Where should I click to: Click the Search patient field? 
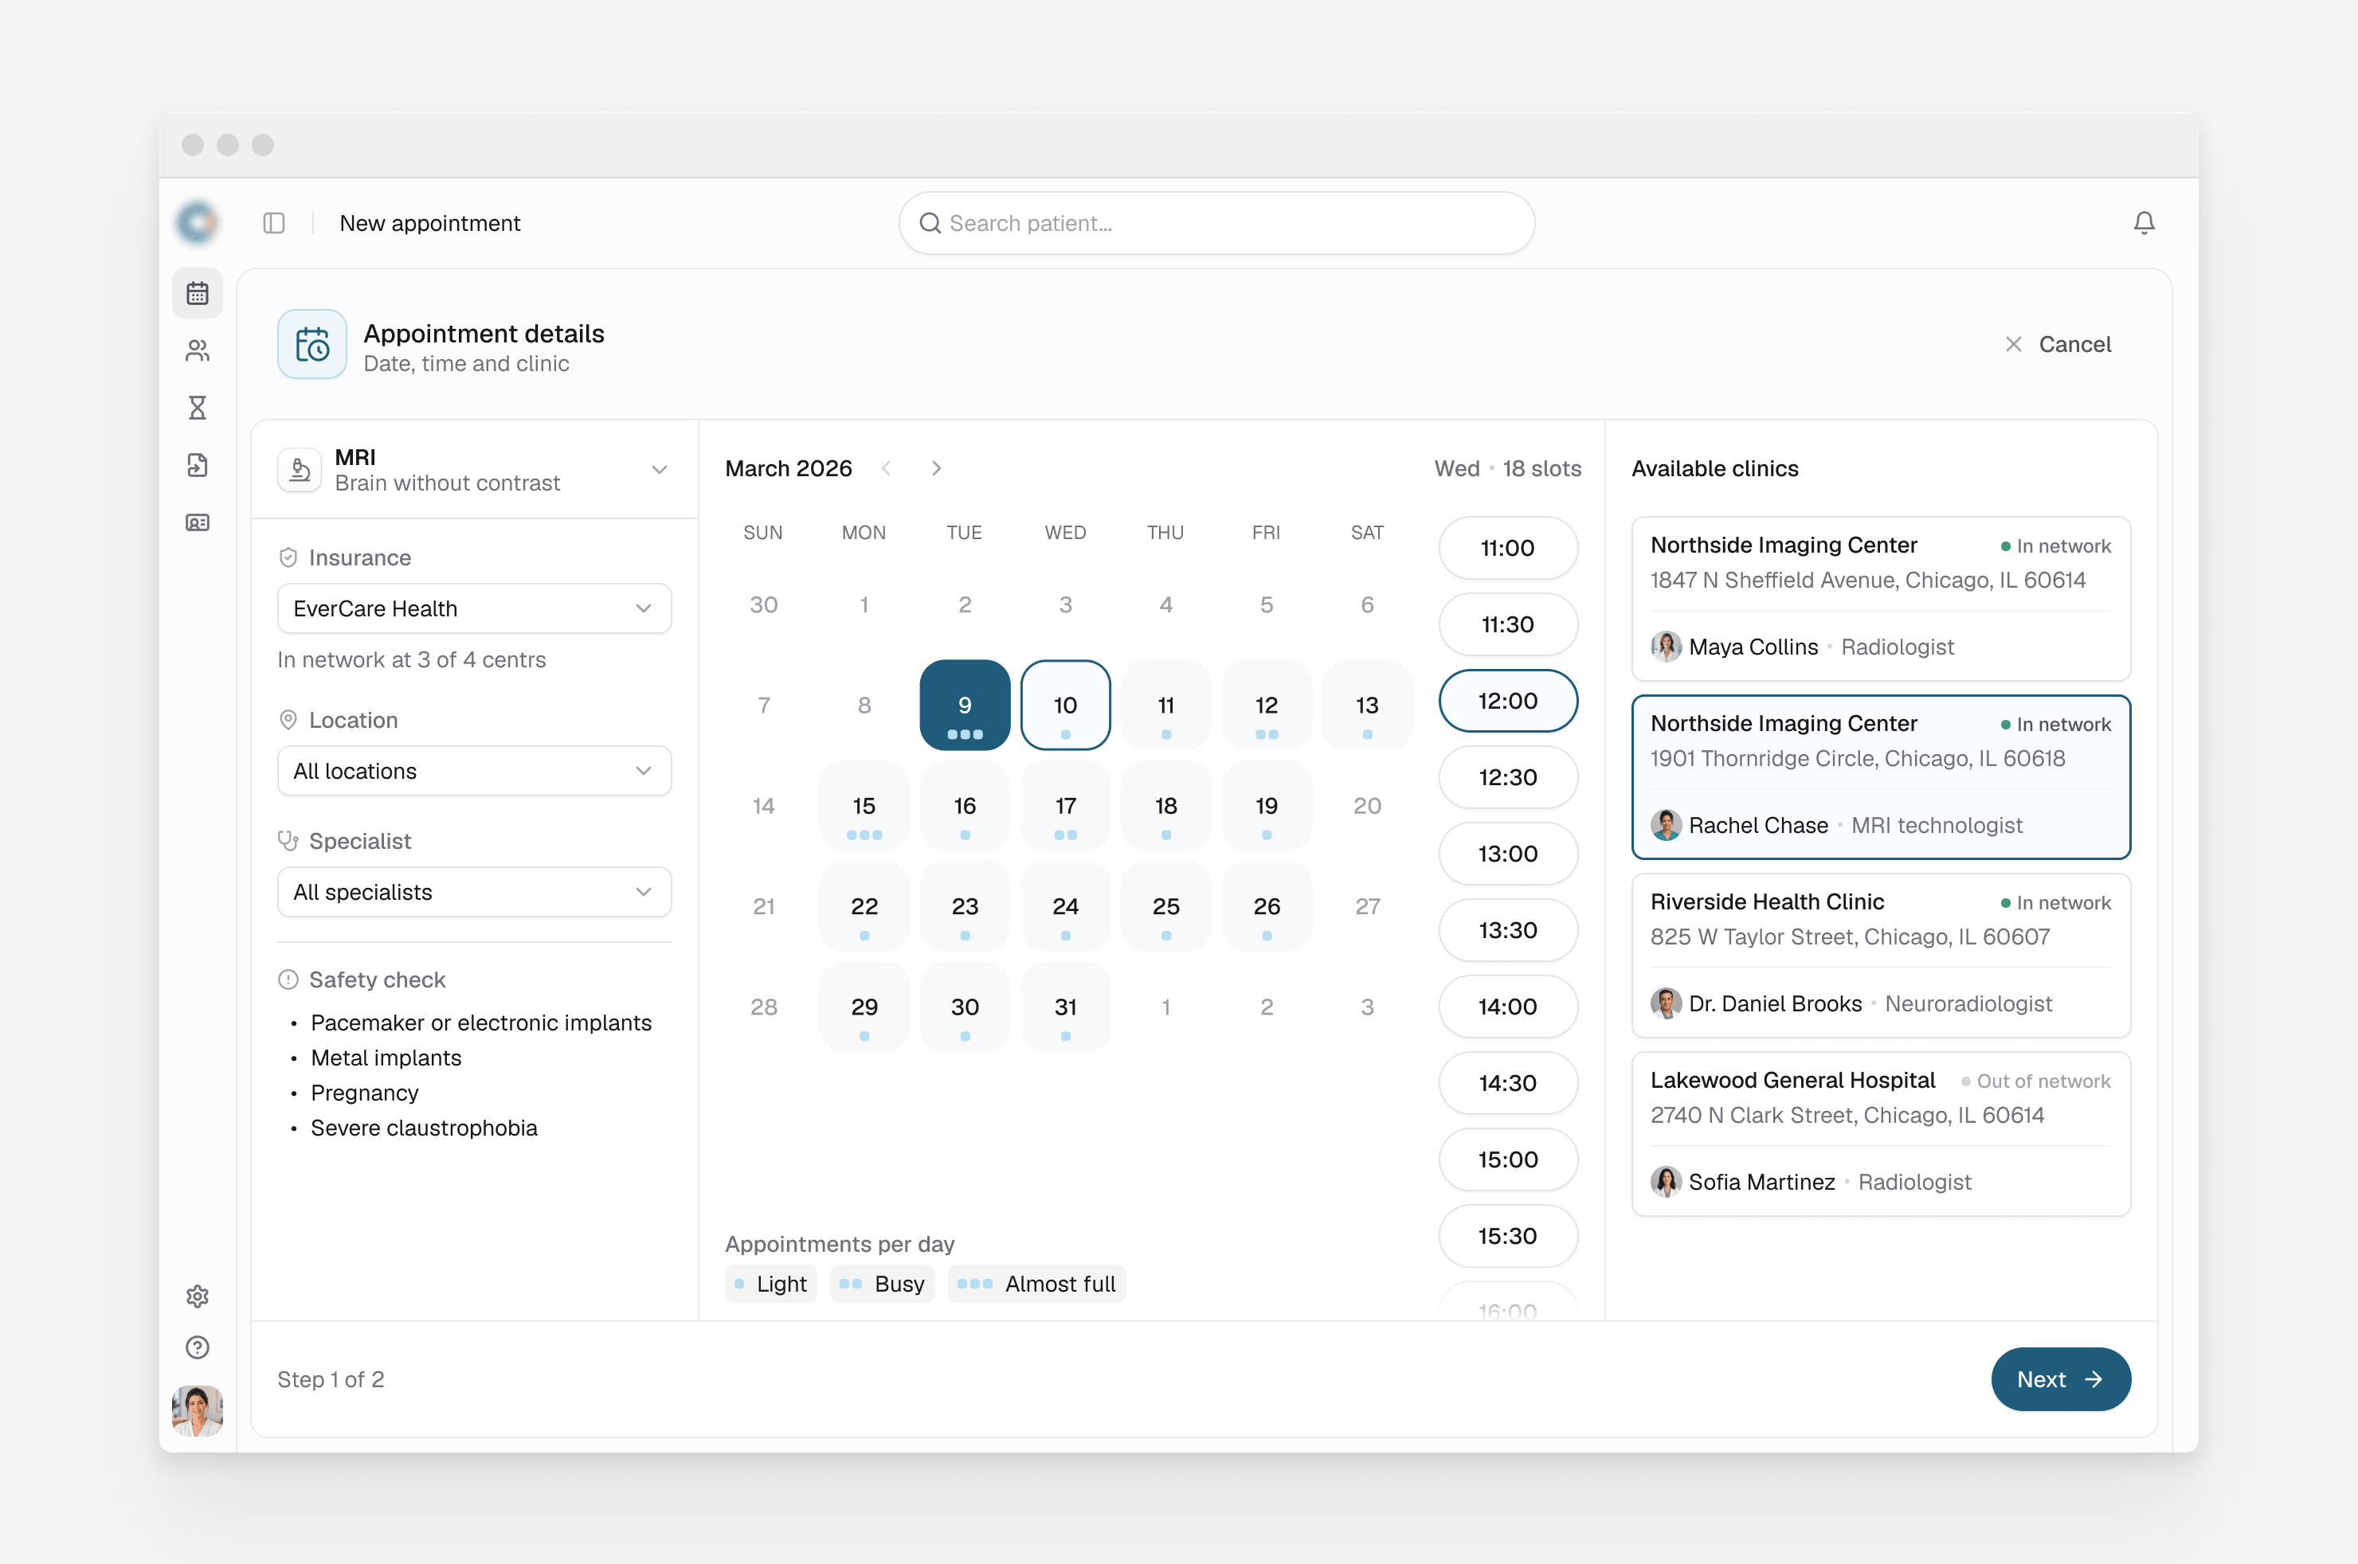click(1216, 222)
